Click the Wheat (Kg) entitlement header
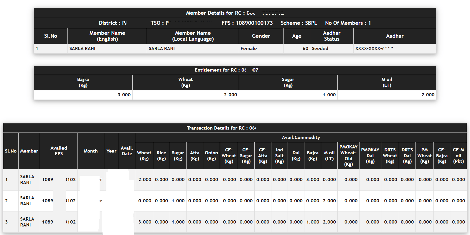 (x=186, y=82)
